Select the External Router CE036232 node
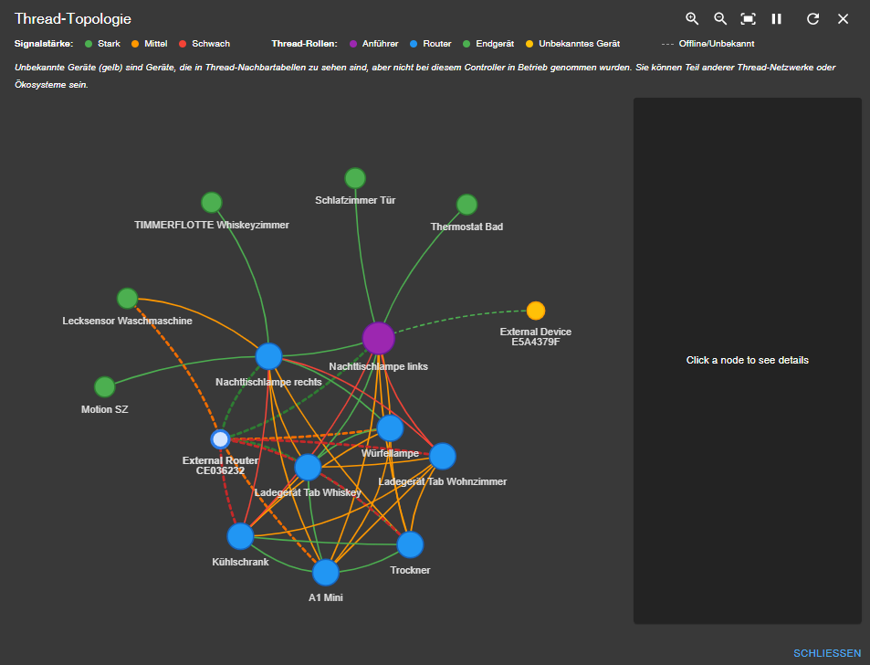 (220, 439)
